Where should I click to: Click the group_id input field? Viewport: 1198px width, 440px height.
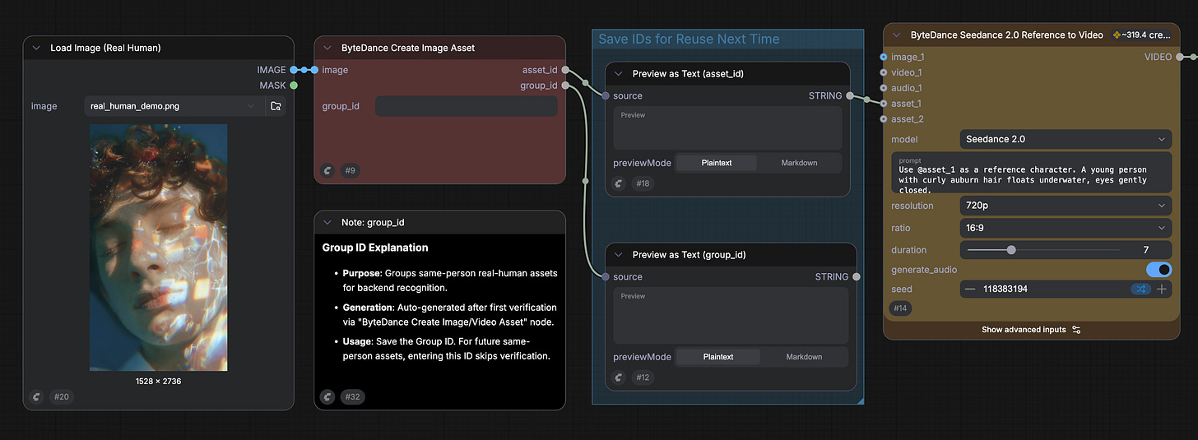click(467, 106)
